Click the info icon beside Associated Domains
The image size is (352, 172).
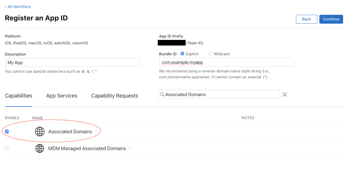click(x=95, y=132)
